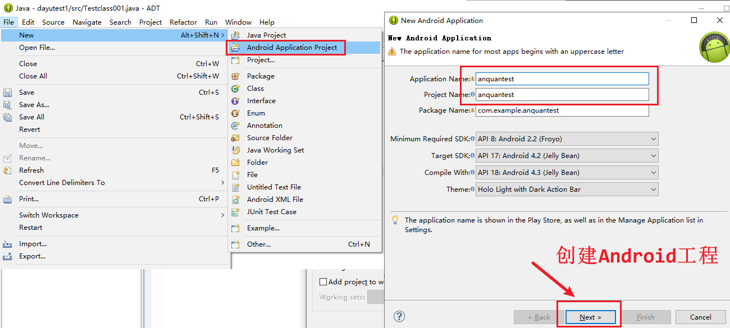This screenshot has height=328, width=730.
Task: Click the Folder icon in New submenu
Action: [x=236, y=163]
